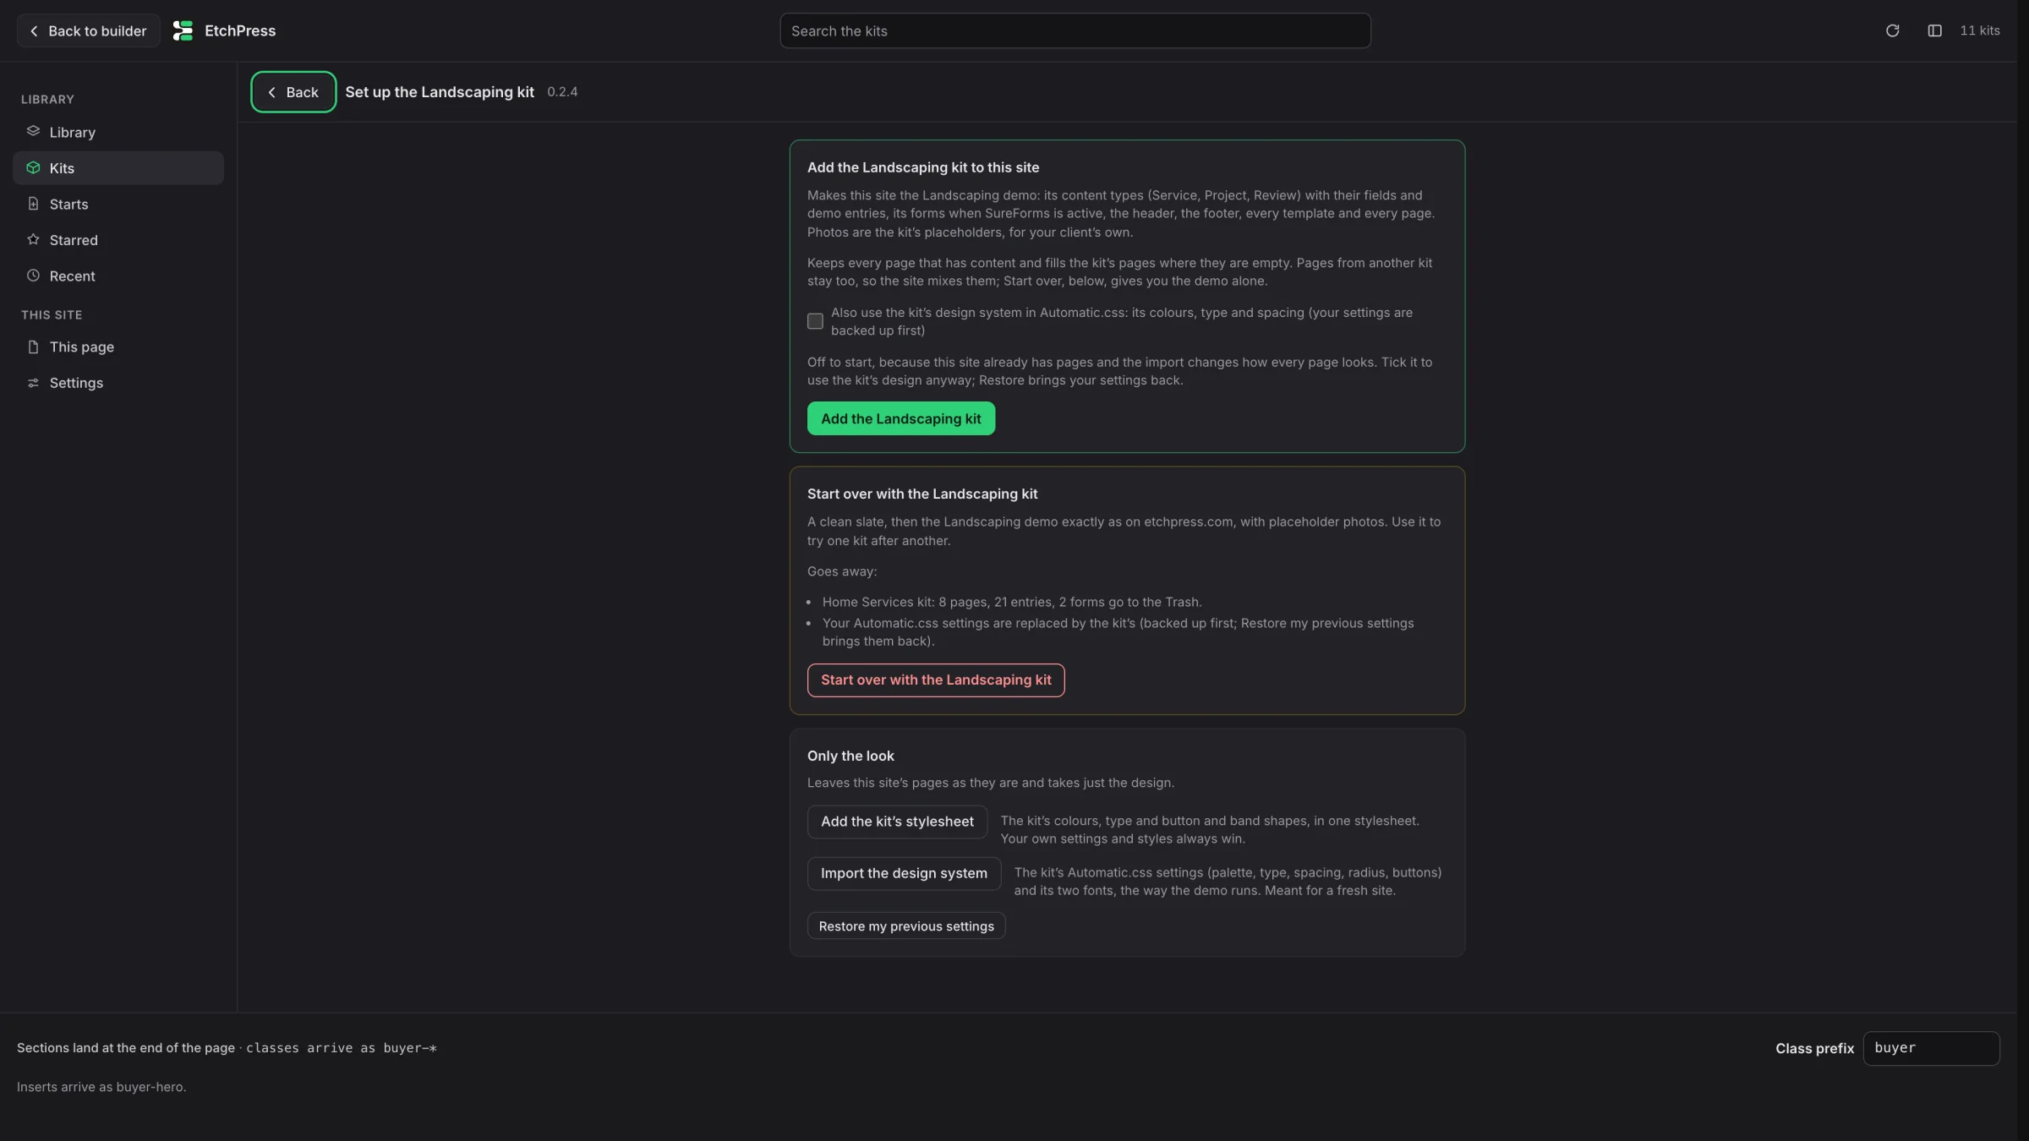Open the Settings sliders icon item

click(x=33, y=383)
